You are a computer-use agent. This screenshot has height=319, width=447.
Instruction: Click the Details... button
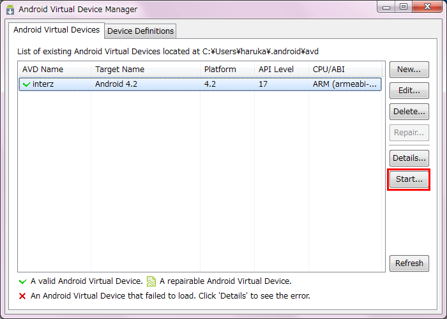(409, 158)
